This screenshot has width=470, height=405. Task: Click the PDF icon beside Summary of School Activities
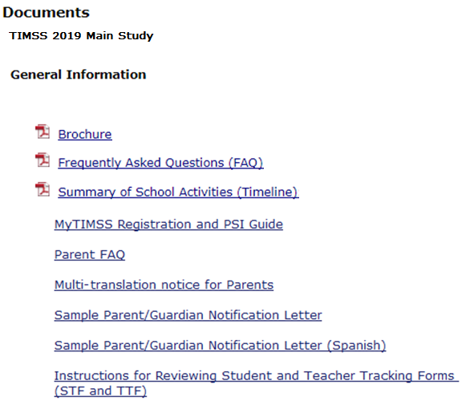[43, 189]
